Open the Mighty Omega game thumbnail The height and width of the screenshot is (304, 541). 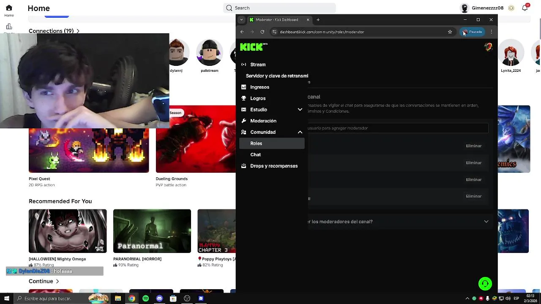click(x=68, y=231)
